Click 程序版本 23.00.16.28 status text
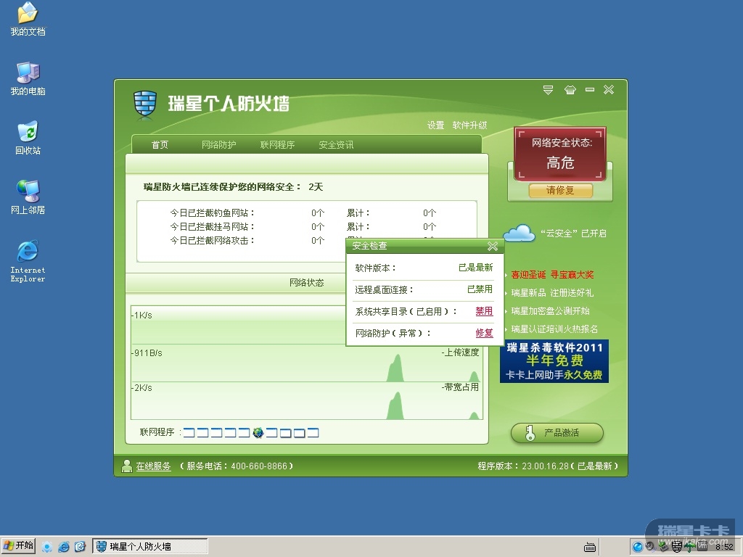Screen dimensions: 743x557 [548, 466]
